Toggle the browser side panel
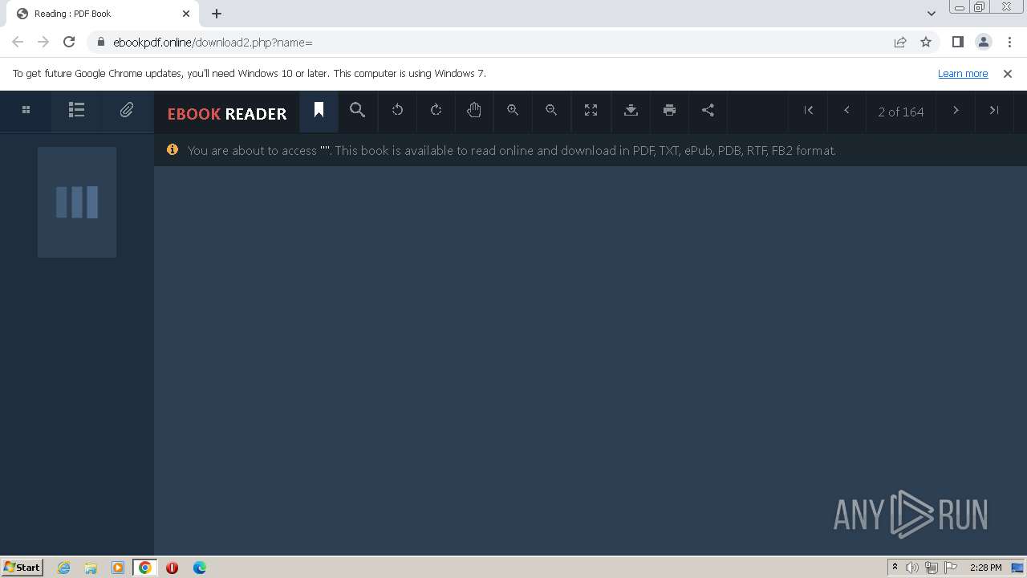The height and width of the screenshot is (578, 1027). pyautogui.click(x=957, y=42)
